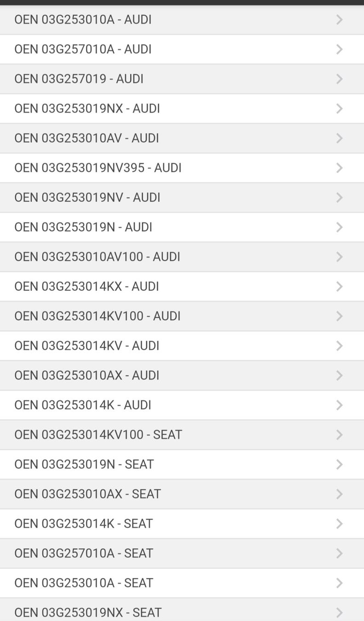Select OEN 03G253014KV100 - AUDI entry
364x621 pixels.
[x=97, y=316]
